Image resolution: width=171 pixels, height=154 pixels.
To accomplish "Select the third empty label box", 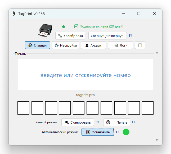I will 51,108.
